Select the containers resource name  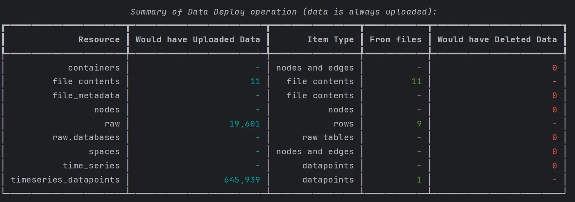coord(94,68)
